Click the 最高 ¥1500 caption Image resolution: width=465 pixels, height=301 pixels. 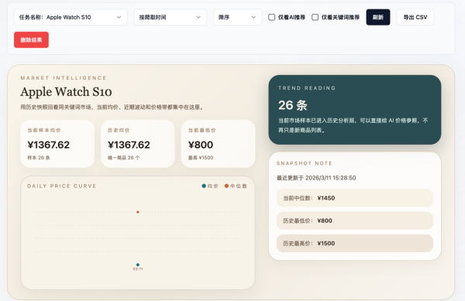(x=201, y=158)
